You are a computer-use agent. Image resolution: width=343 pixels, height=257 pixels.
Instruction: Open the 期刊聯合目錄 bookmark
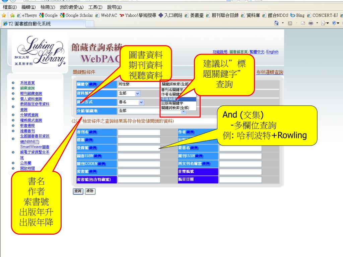tap(222, 15)
